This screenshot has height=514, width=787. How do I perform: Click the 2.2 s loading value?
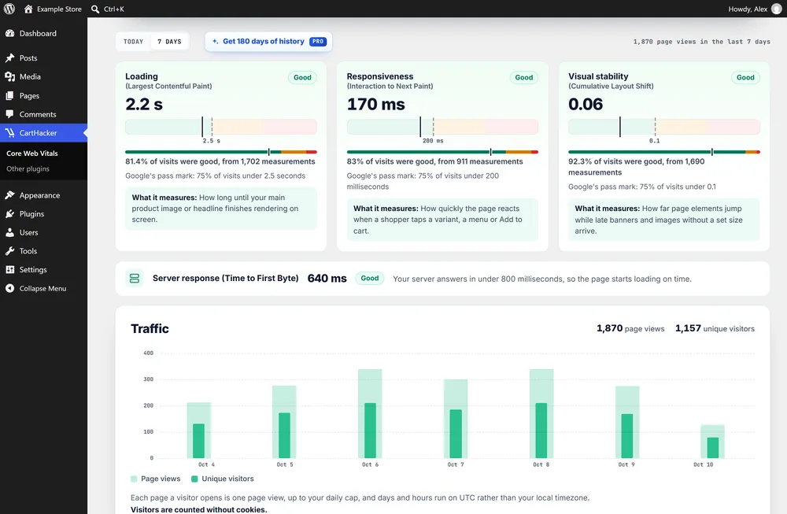click(x=144, y=105)
